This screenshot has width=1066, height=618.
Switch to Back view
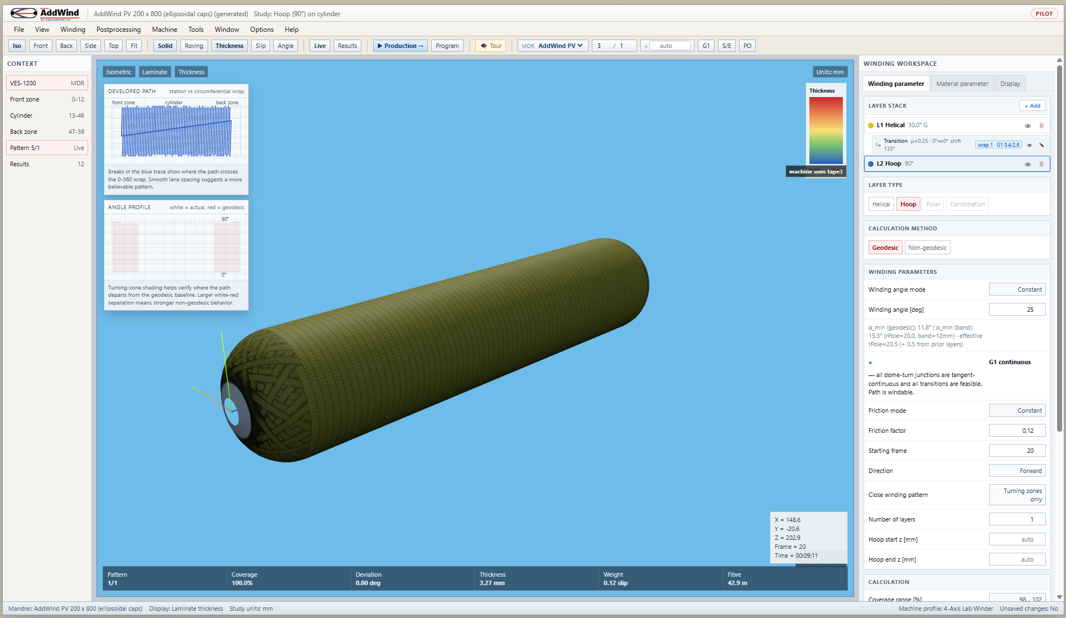pyautogui.click(x=66, y=46)
